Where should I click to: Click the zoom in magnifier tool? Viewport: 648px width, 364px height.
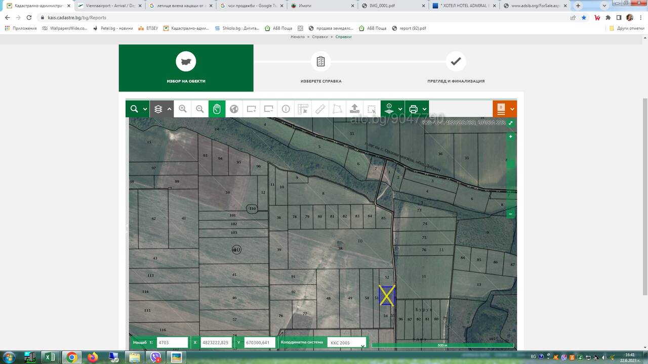183,109
